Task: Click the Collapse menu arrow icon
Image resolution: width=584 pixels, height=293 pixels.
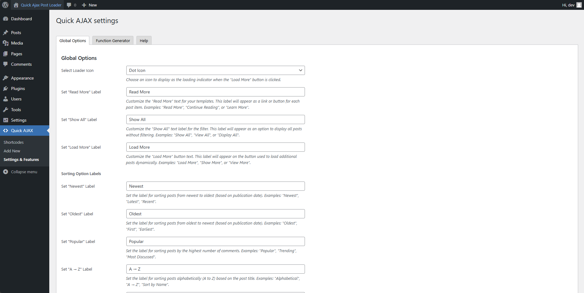Action: click(6, 172)
